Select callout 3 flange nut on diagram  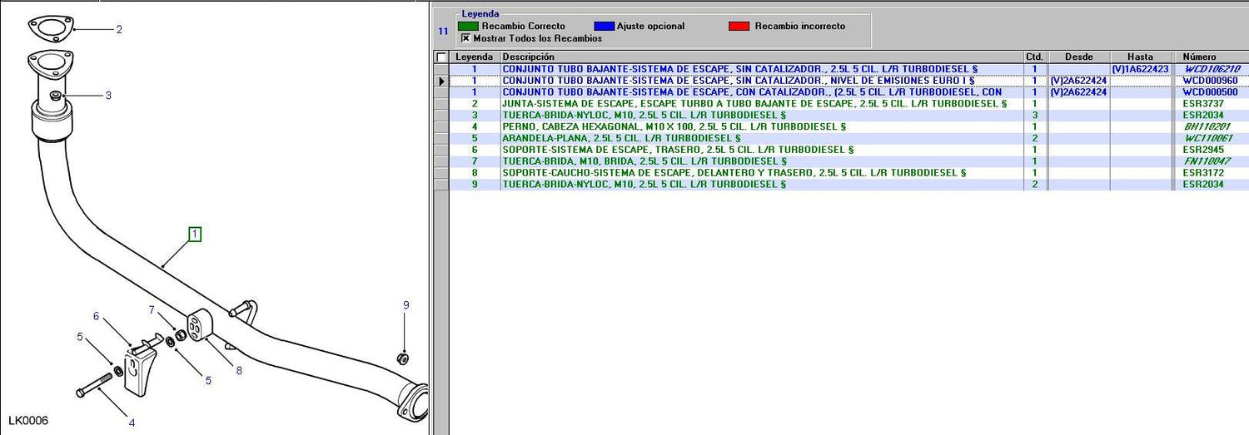point(107,96)
